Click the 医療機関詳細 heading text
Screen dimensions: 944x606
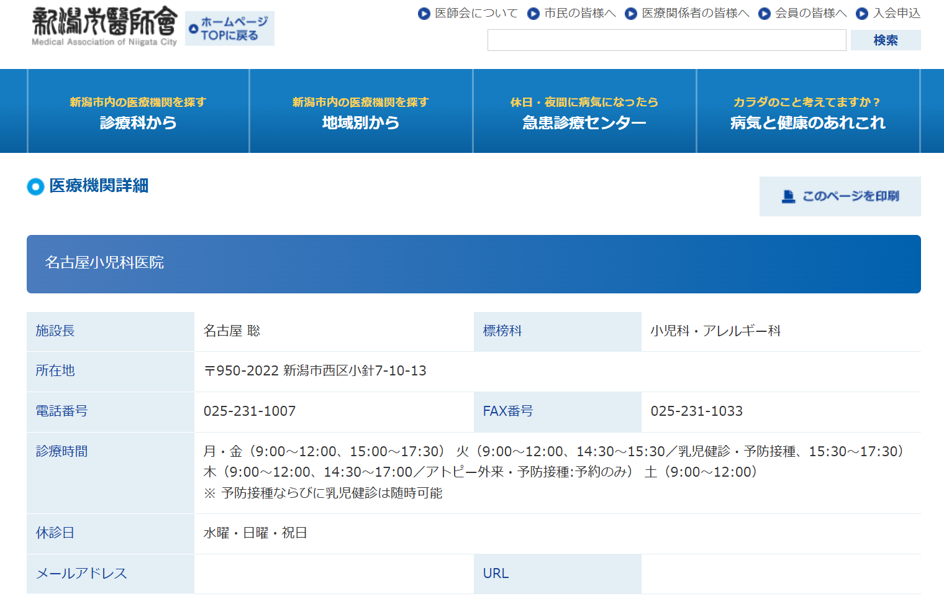99,186
